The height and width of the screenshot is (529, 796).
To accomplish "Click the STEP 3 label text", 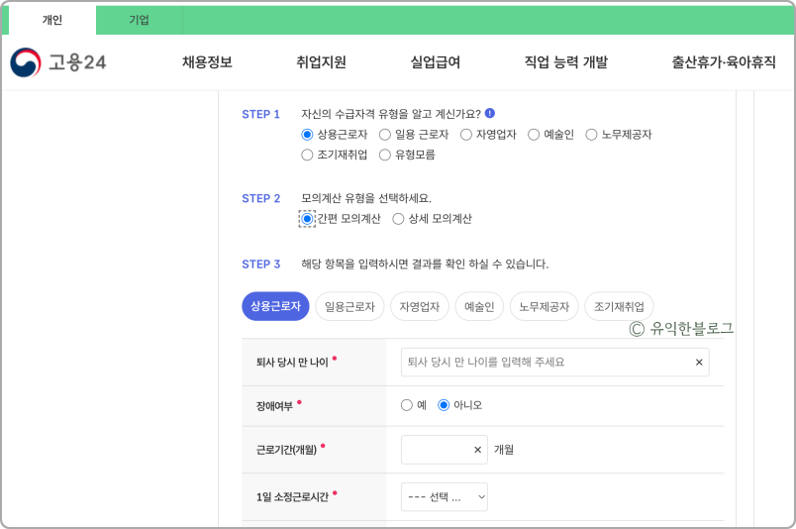I will coord(261,264).
